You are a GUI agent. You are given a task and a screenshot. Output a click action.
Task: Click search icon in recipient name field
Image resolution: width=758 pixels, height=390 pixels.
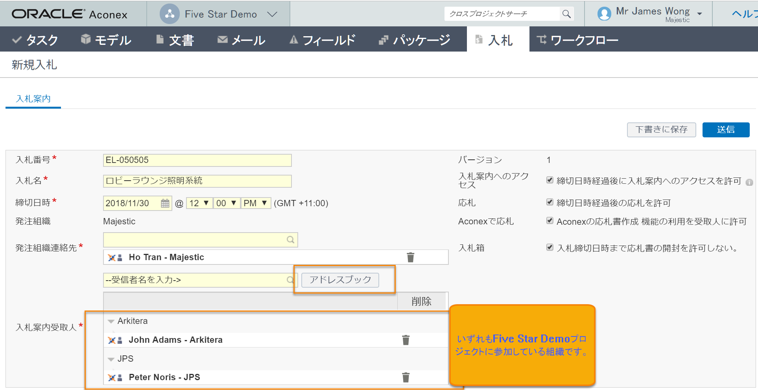290,280
